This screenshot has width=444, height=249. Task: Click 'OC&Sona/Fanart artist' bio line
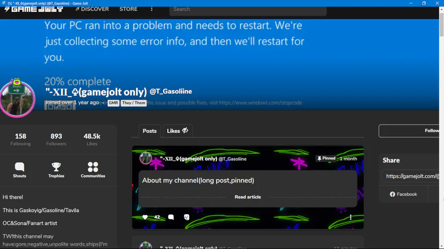pos(30,223)
